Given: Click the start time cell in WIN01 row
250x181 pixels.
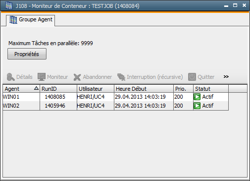Looking at the screenshot, I should click(x=144, y=97).
